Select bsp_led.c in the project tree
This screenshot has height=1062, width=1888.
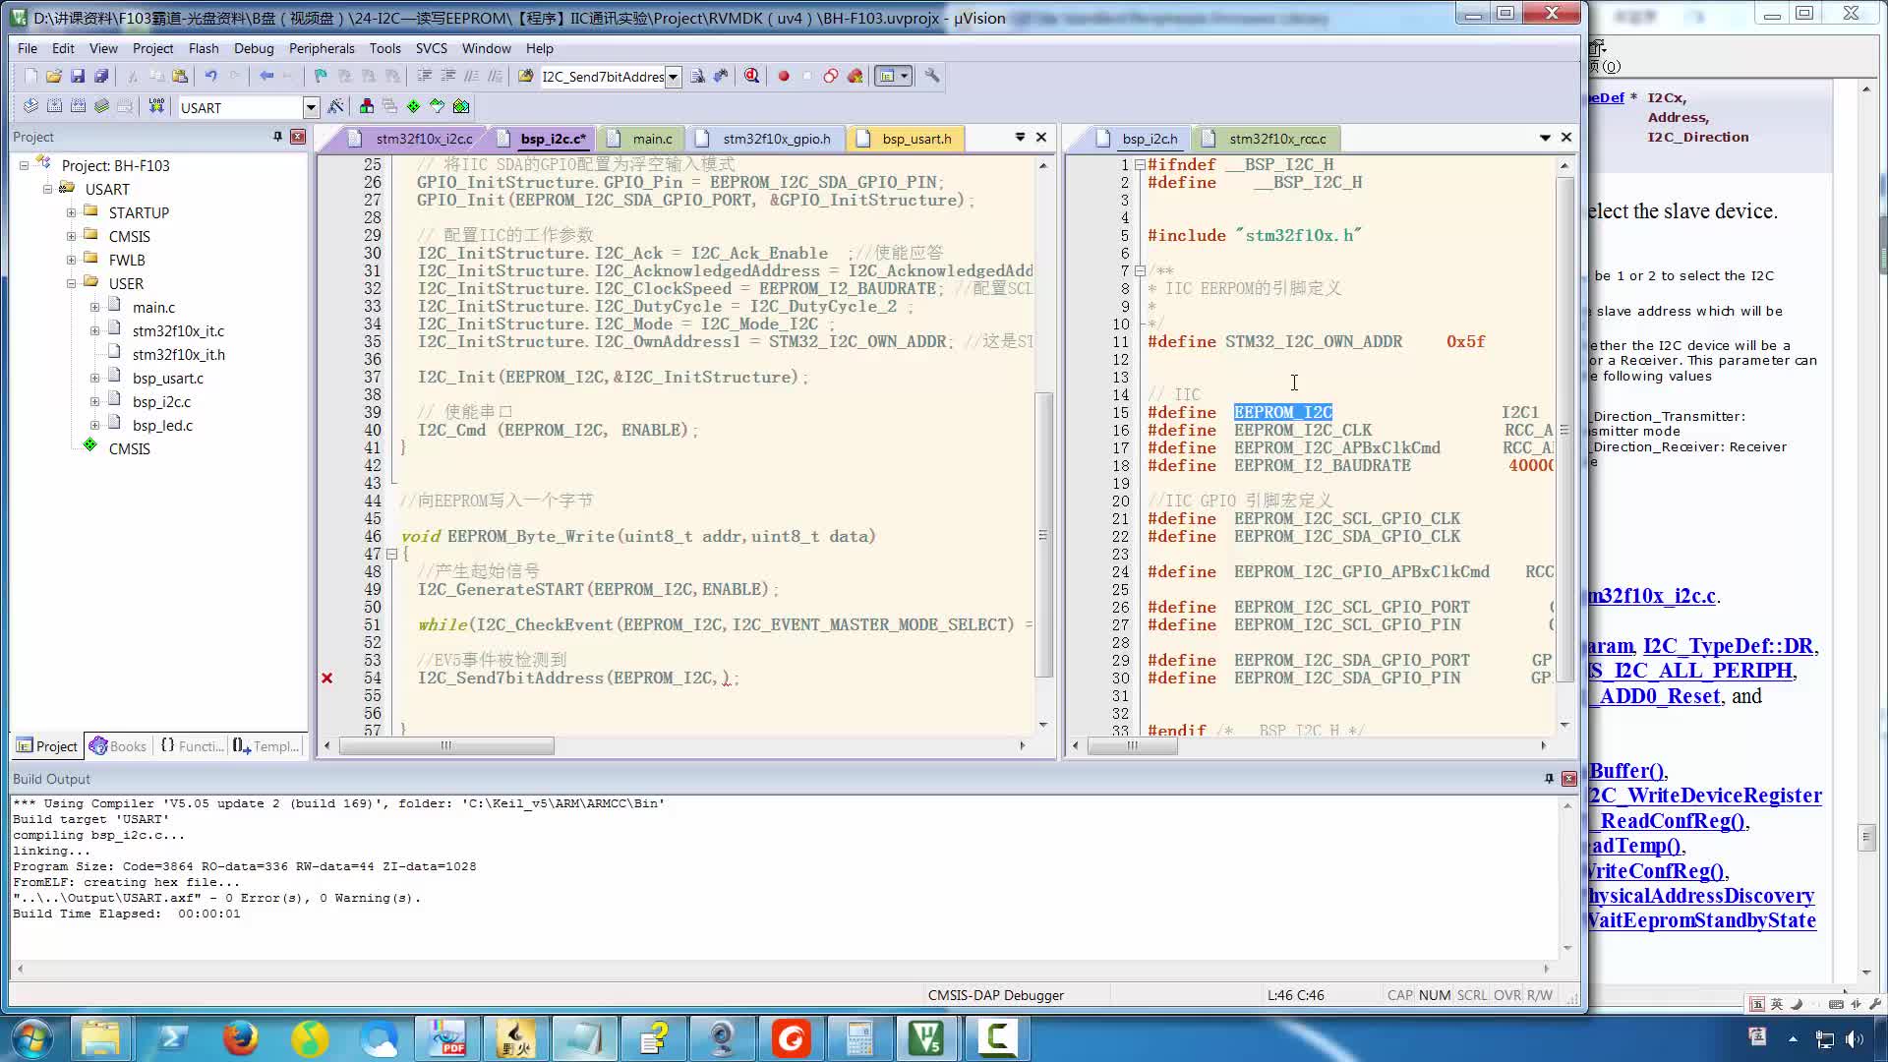(x=162, y=426)
